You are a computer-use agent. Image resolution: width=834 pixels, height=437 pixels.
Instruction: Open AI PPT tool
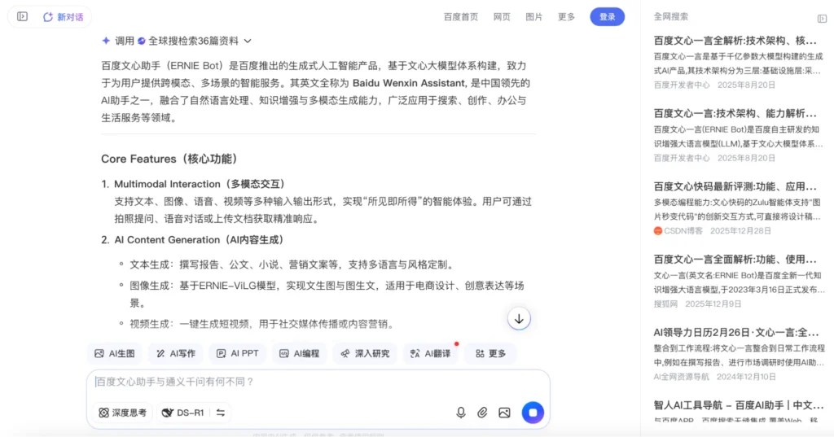pyautogui.click(x=237, y=353)
